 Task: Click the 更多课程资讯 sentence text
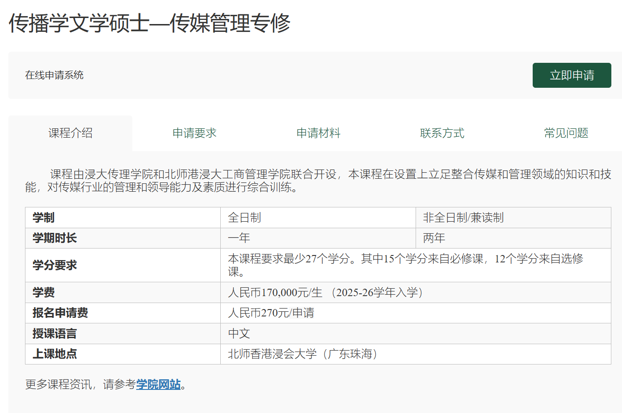[x=106, y=384]
